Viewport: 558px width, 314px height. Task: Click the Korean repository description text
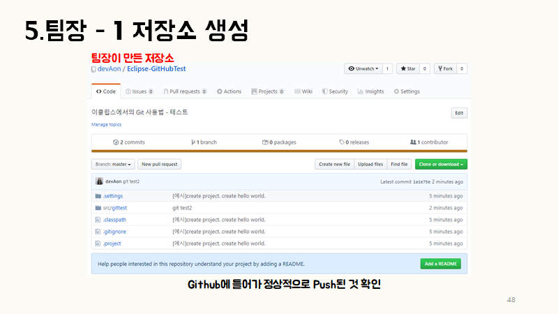[x=139, y=112]
